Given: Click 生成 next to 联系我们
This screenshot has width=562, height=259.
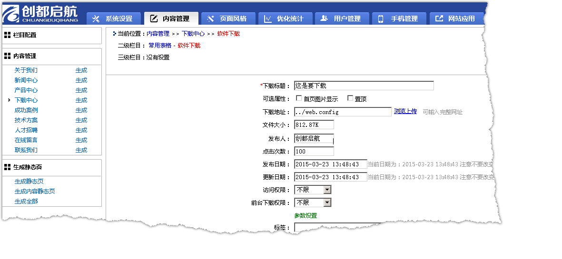Looking at the screenshot, I should 81,150.
